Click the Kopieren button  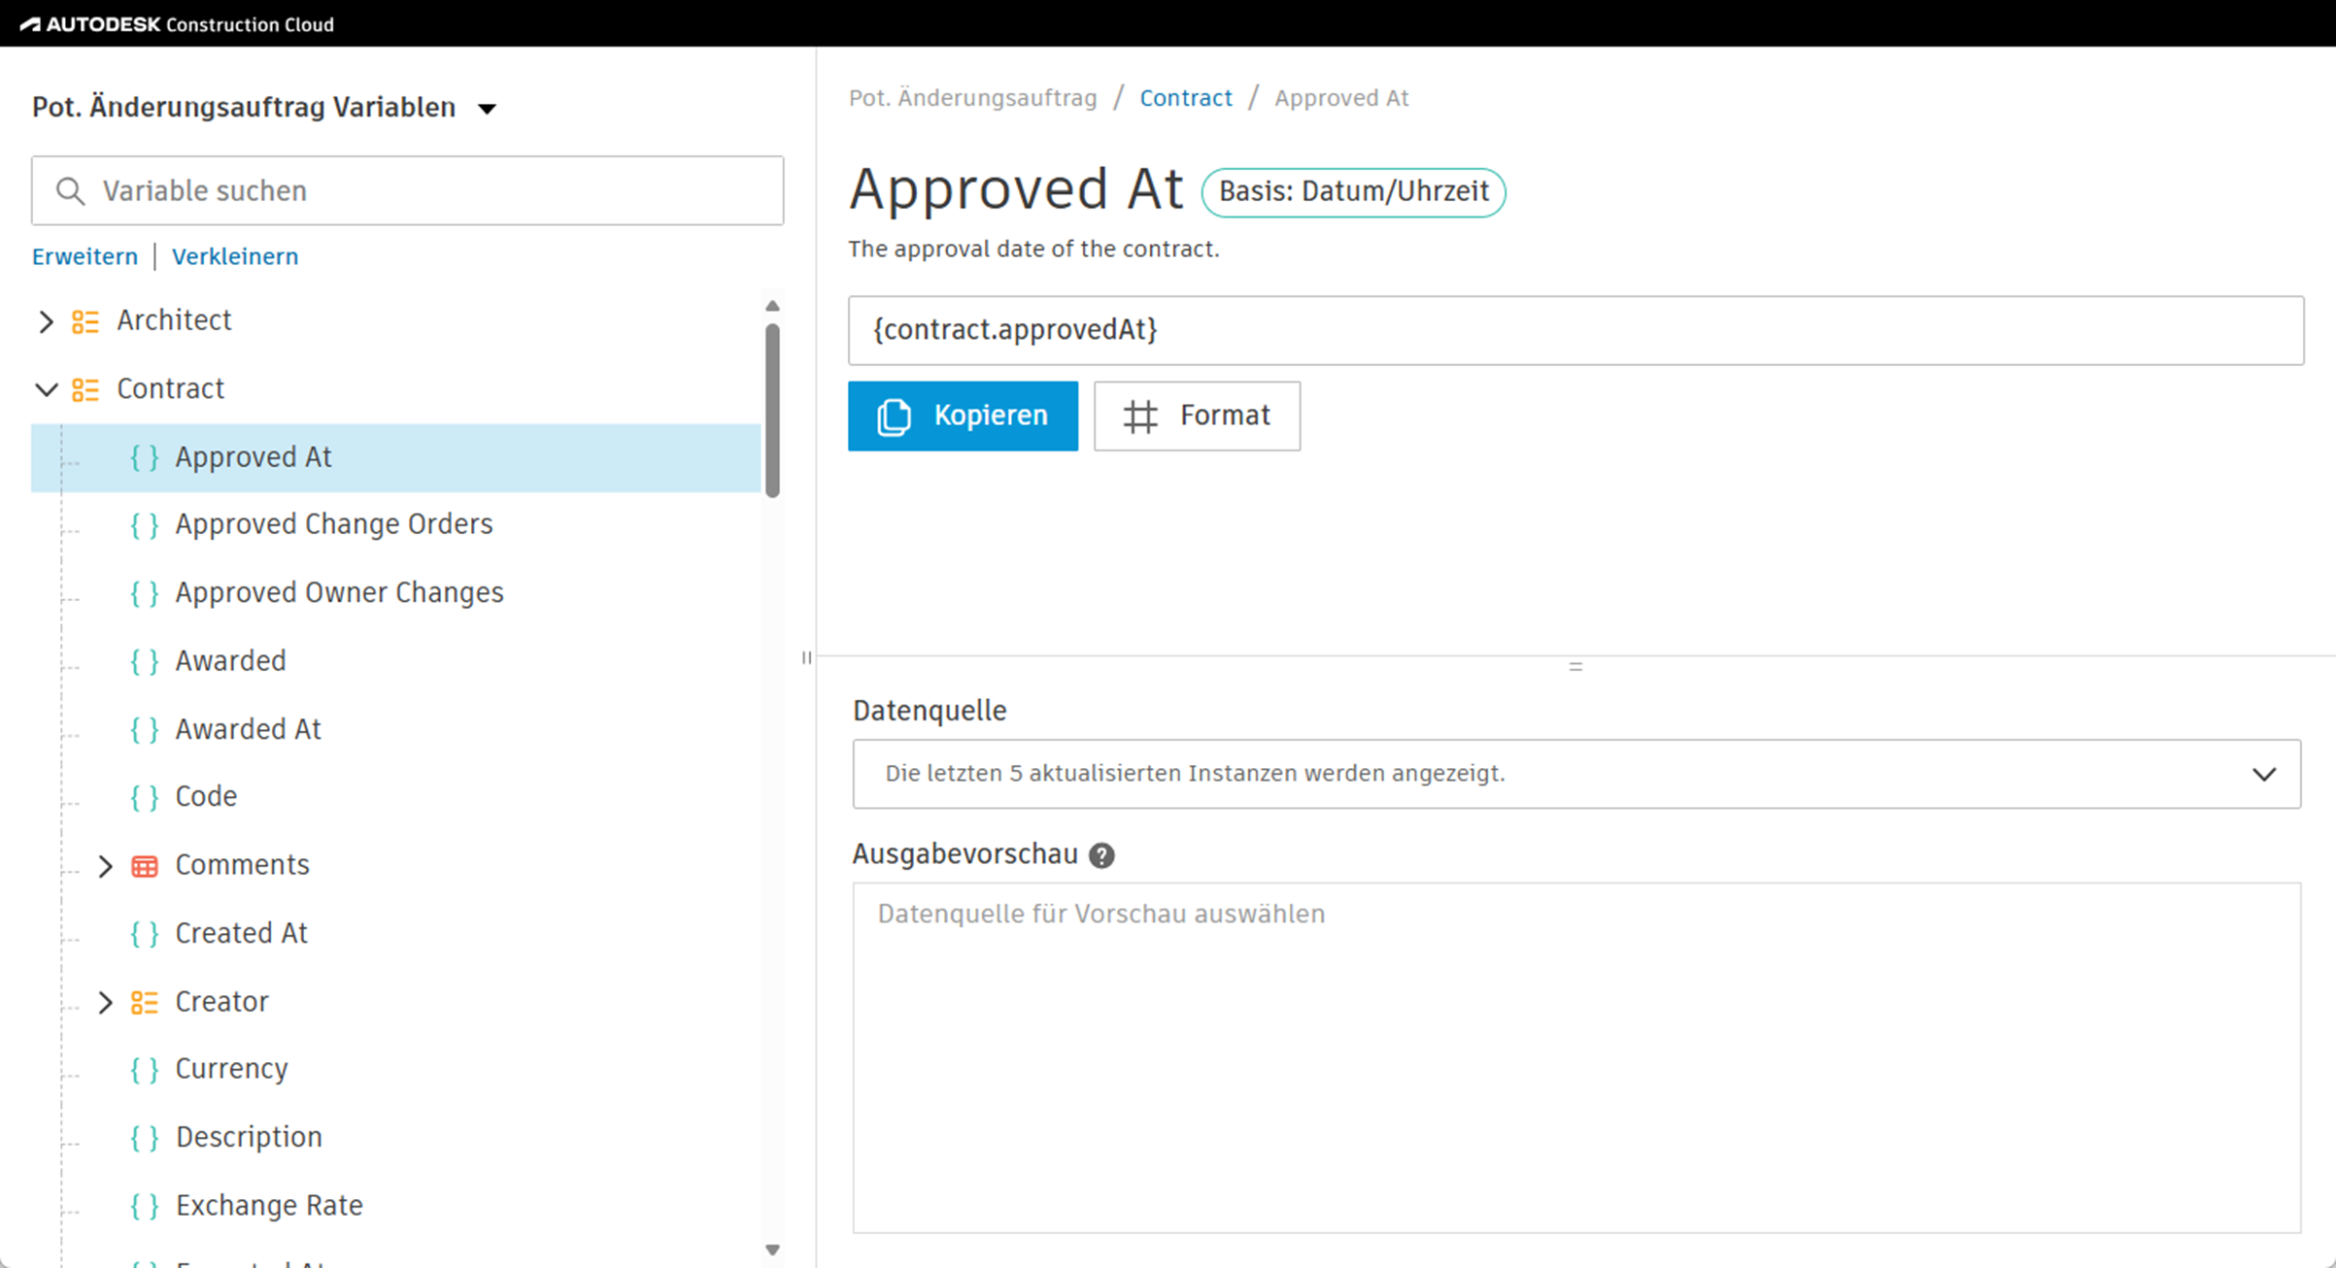pyautogui.click(x=963, y=416)
